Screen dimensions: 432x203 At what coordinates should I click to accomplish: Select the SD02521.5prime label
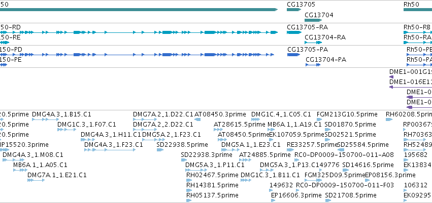click(x=350, y=135)
